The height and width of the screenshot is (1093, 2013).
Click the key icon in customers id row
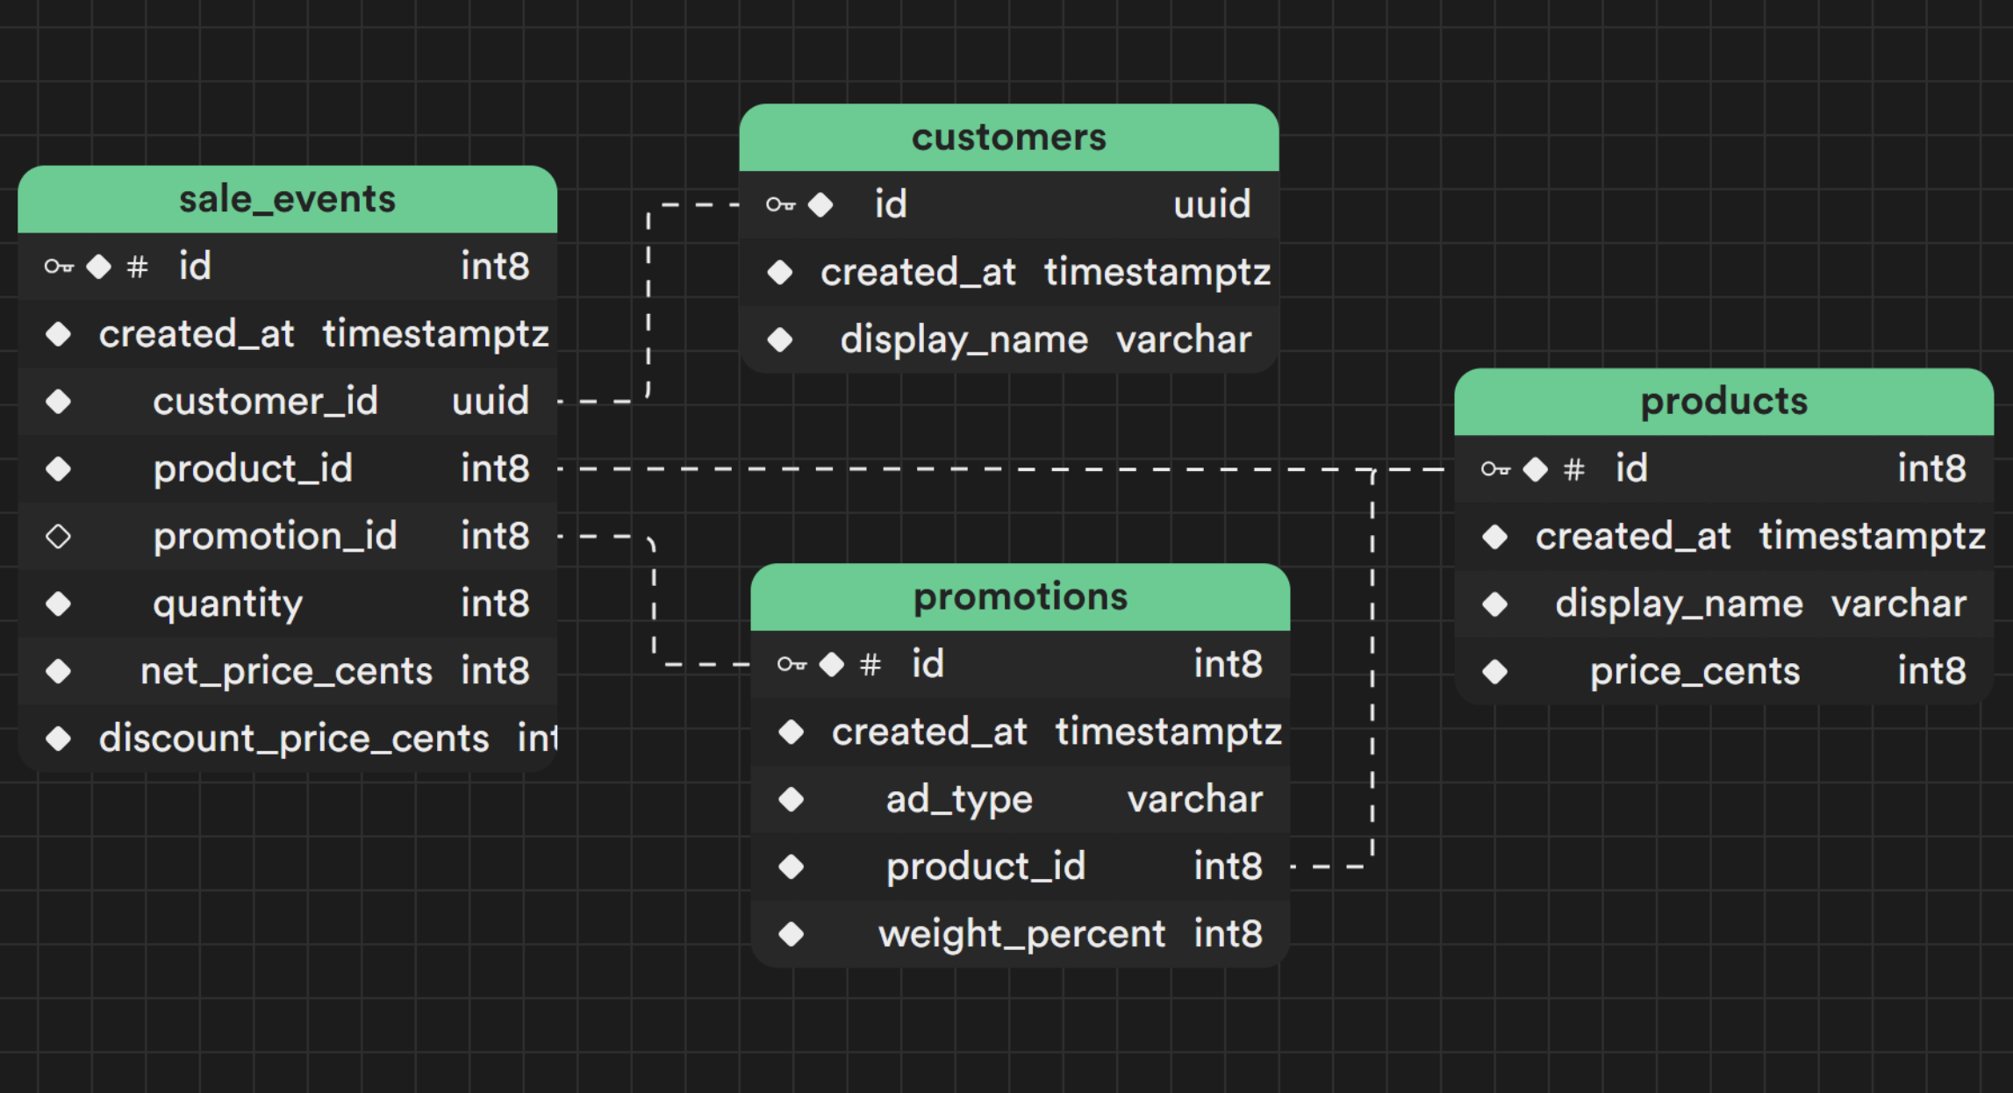pos(780,204)
